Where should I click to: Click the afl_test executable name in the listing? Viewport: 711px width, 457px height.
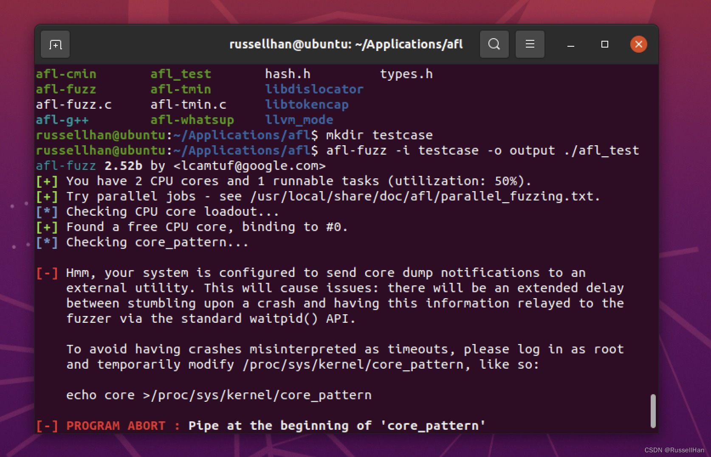tap(181, 74)
